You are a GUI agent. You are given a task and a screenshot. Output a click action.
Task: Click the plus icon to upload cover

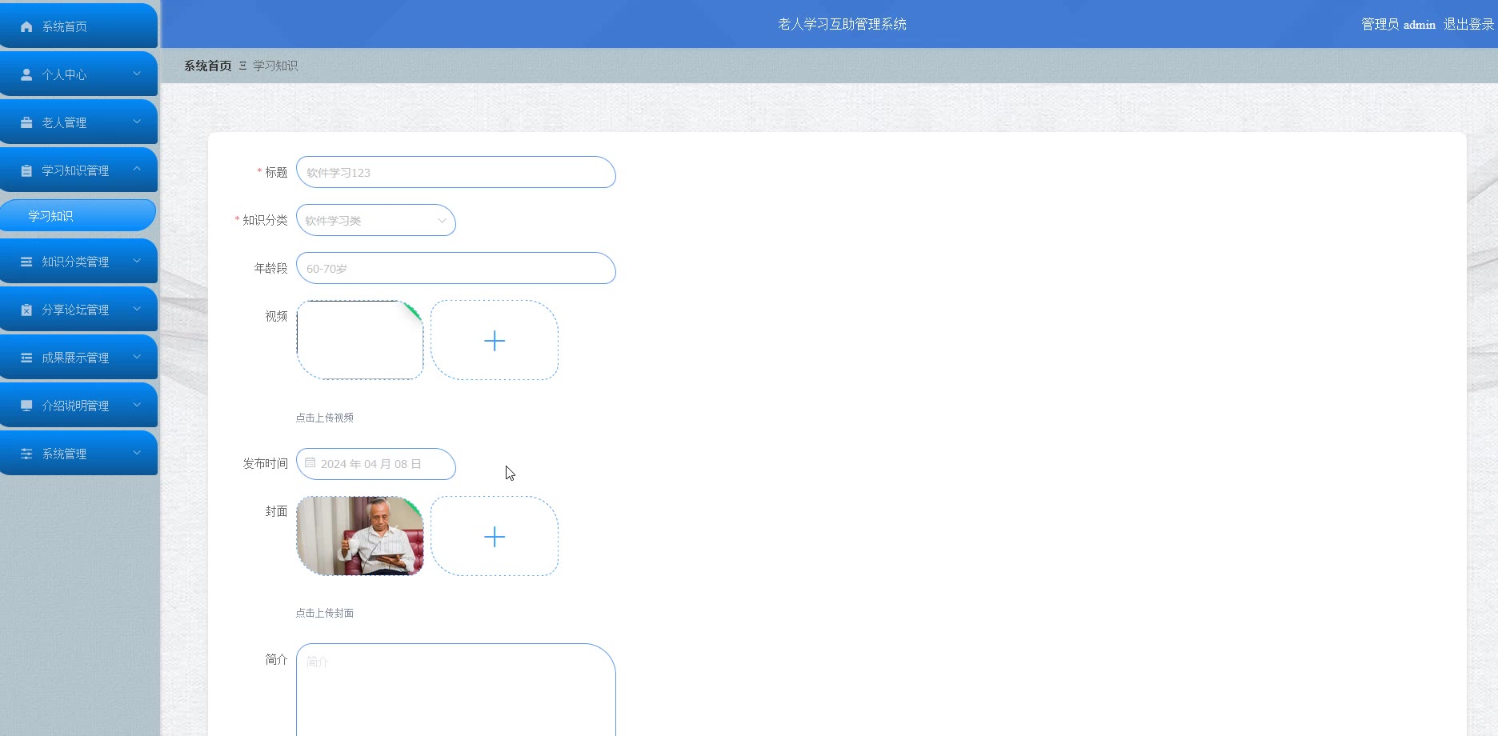495,537
